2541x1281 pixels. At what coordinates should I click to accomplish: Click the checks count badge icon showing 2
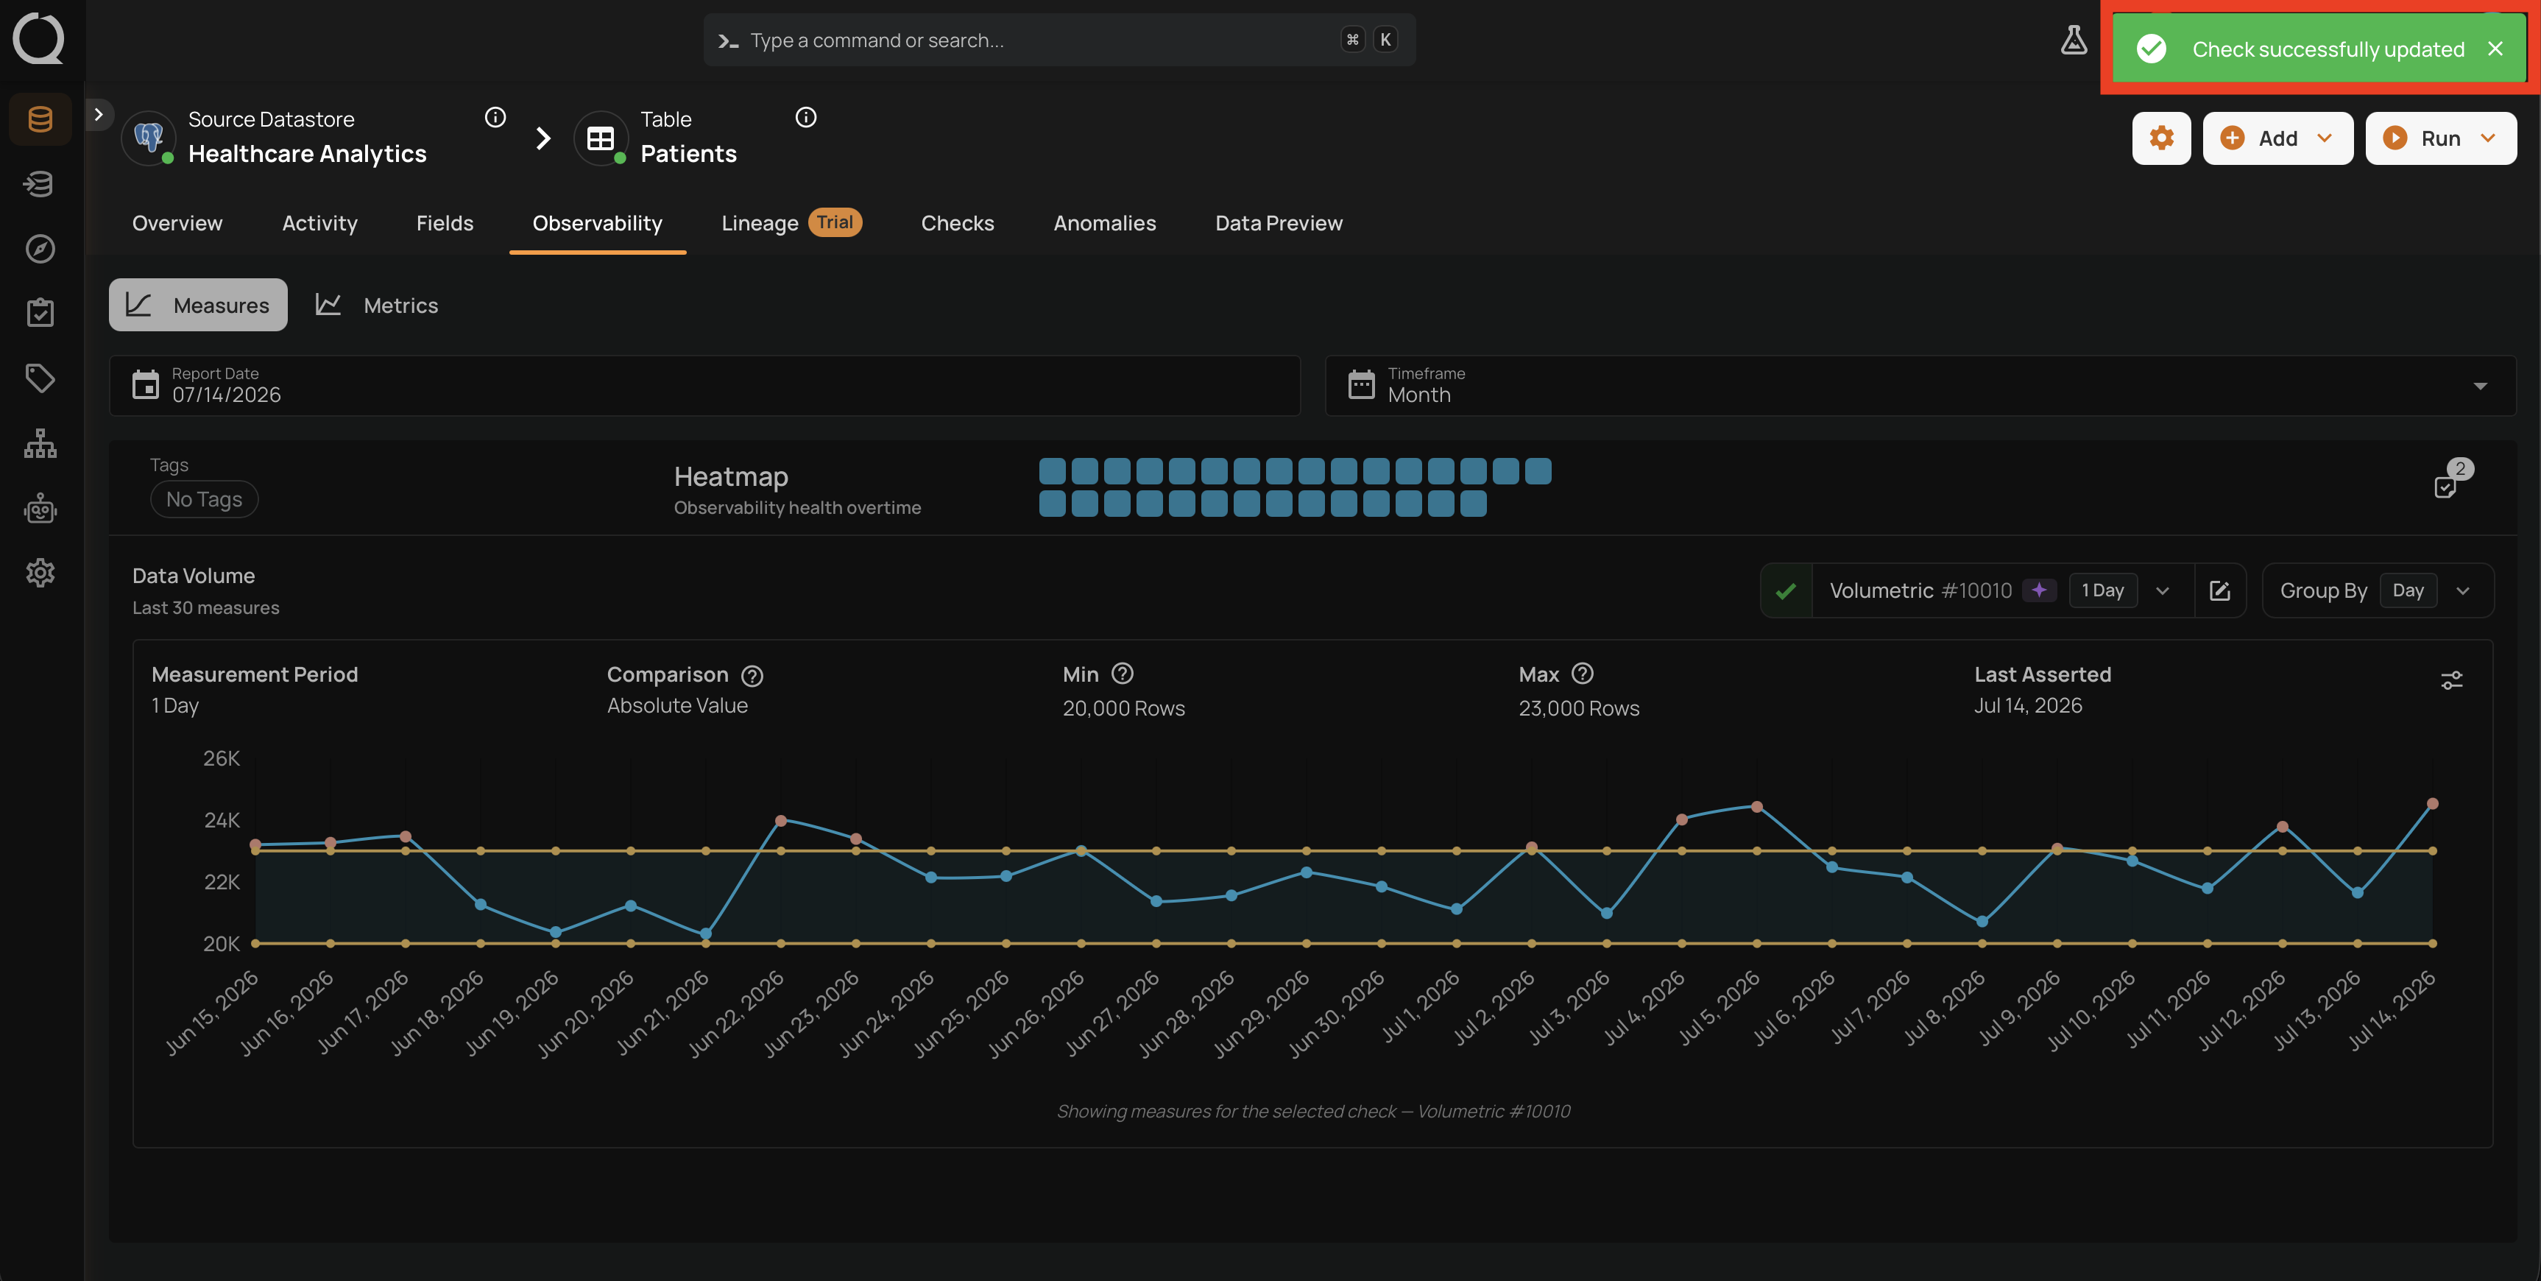coord(2451,479)
